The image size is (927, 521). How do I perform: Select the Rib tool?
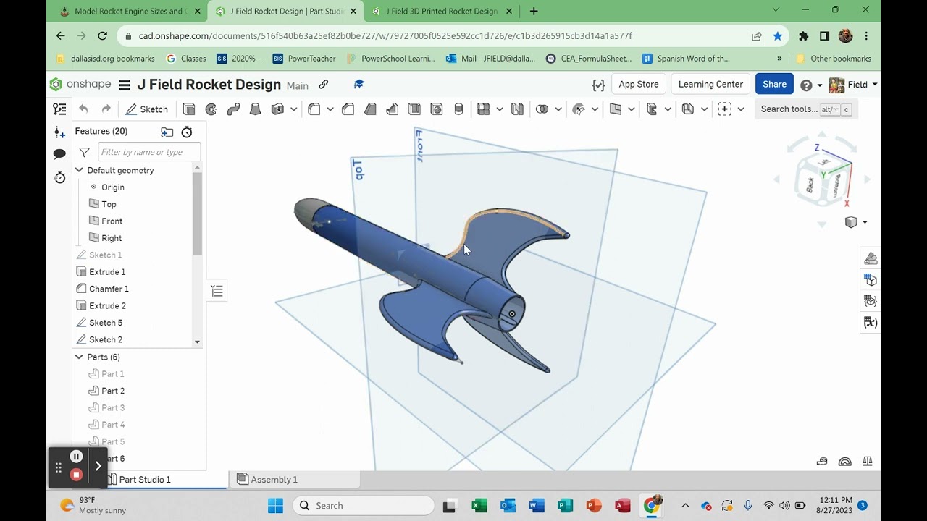(392, 109)
